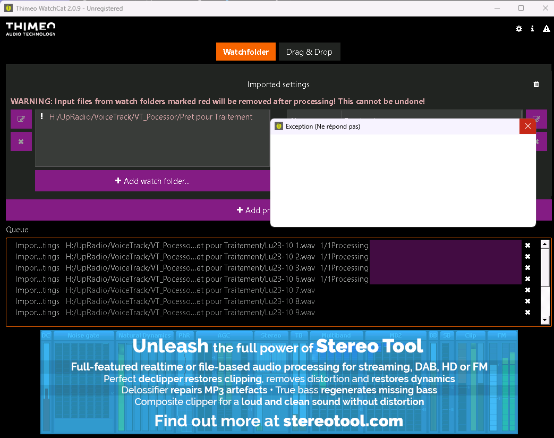Remove Lu23-10 7.wav from queue
Image resolution: width=554 pixels, height=438 pixels.
[x=527, y=290]
